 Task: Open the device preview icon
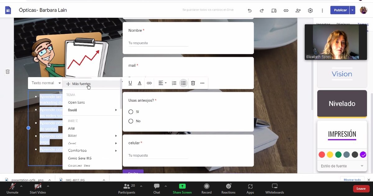274,10
